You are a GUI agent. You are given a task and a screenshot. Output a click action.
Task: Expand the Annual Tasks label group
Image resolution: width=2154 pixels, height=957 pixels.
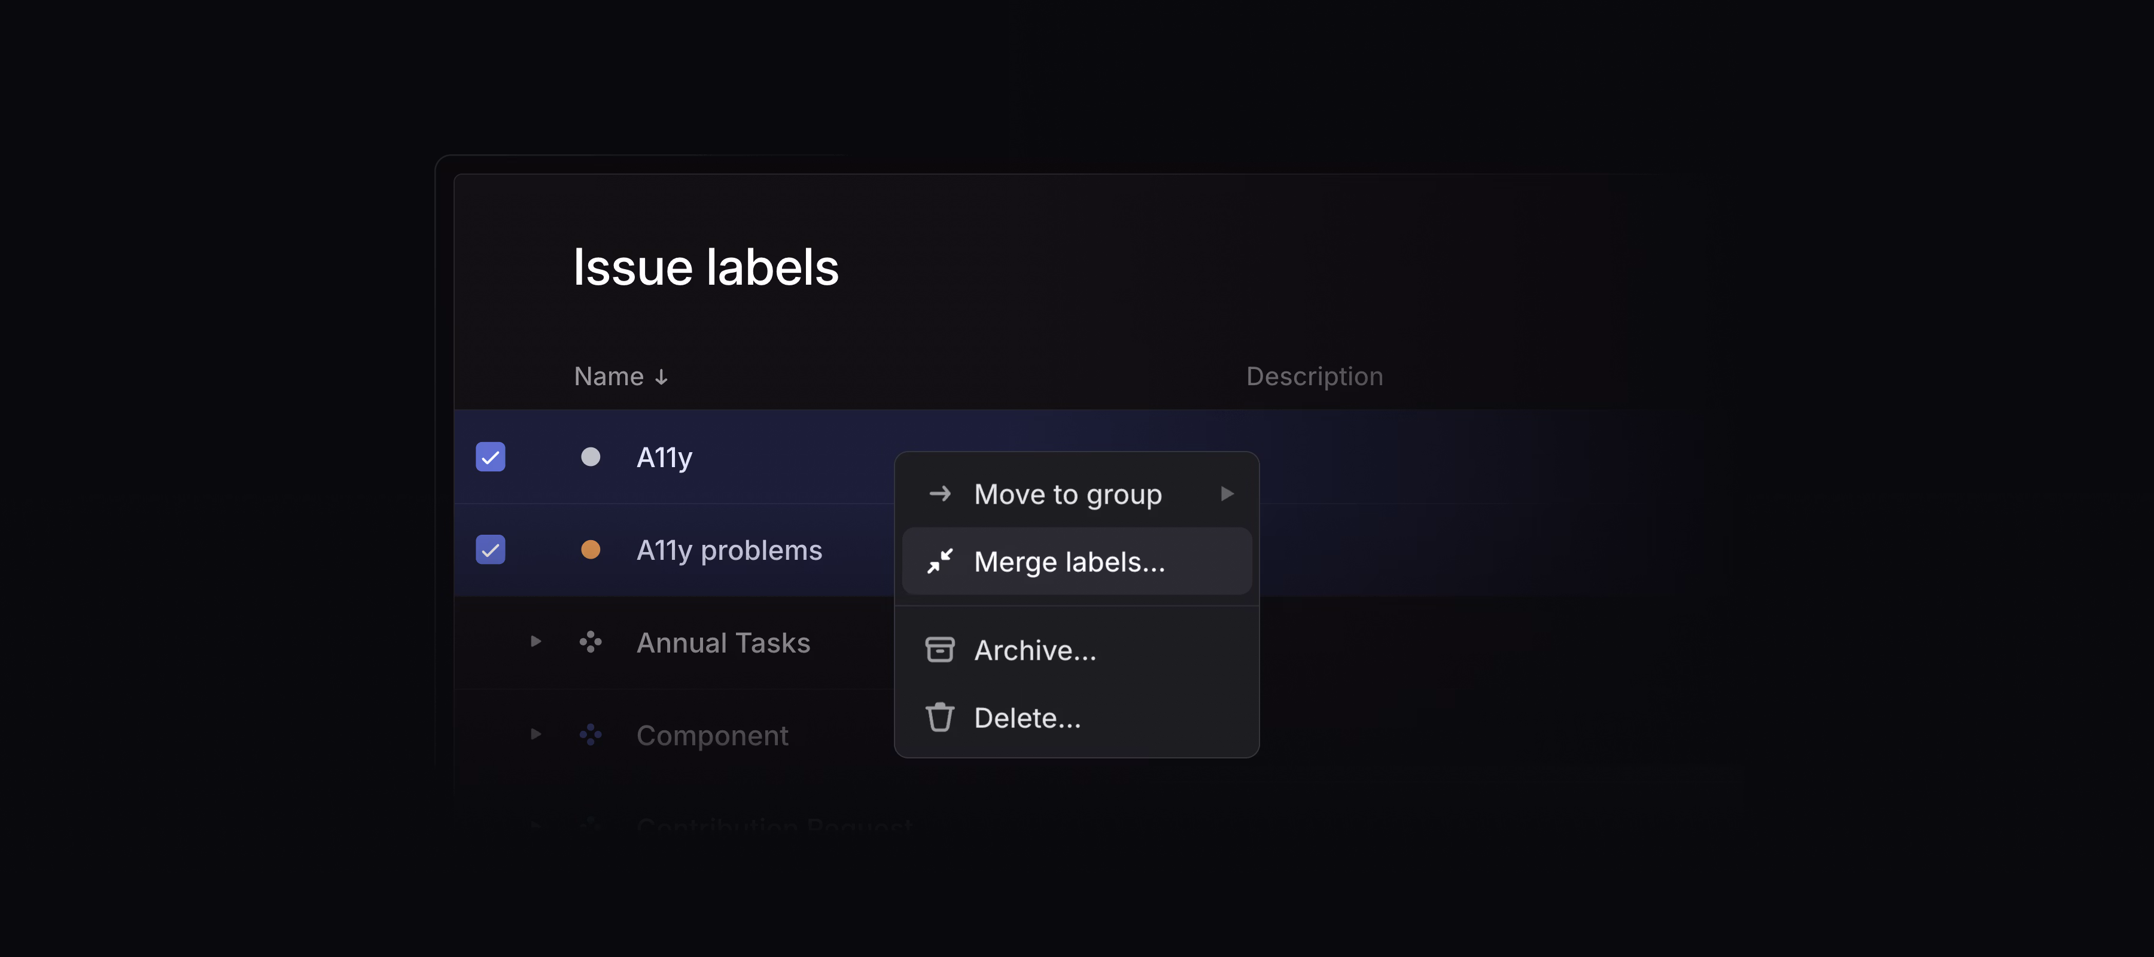536,642
